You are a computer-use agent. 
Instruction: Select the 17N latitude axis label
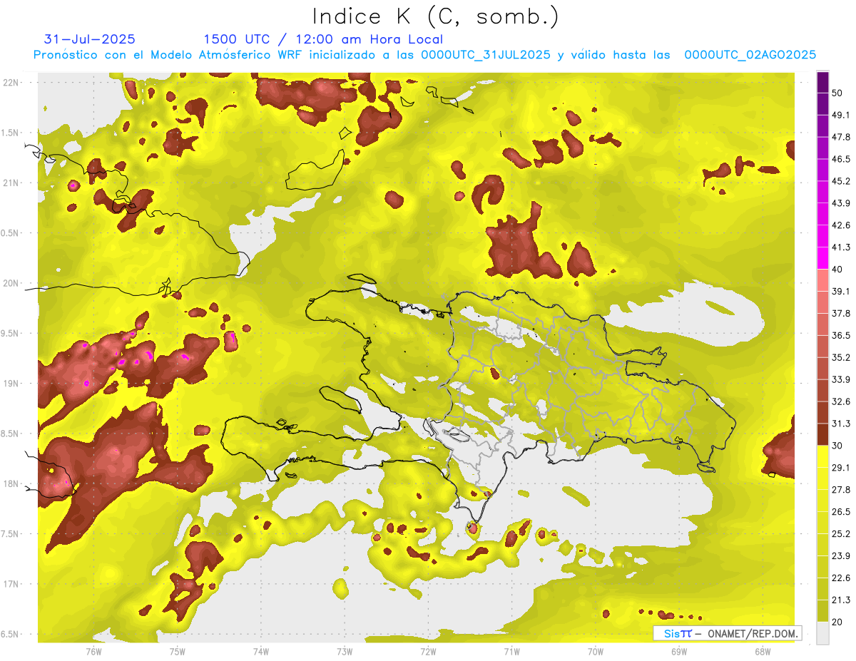coord(11,584)
